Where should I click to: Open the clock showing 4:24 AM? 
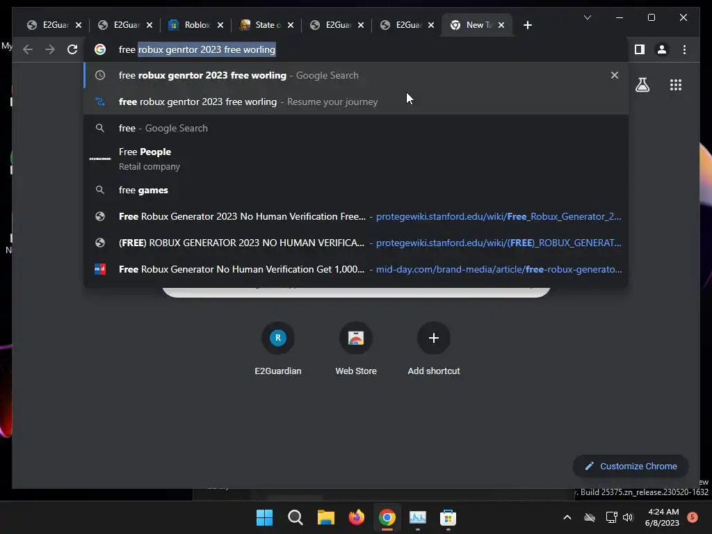click(x=662, y=517)
